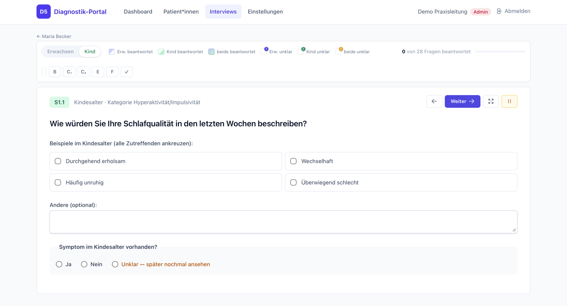Select Unklar — später nochmal ansehen
This screenshot has height=306, width=567.
(x=115, y=264)
